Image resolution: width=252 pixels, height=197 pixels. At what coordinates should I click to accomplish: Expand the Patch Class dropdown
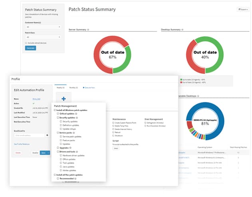click(x=42, y=37)
